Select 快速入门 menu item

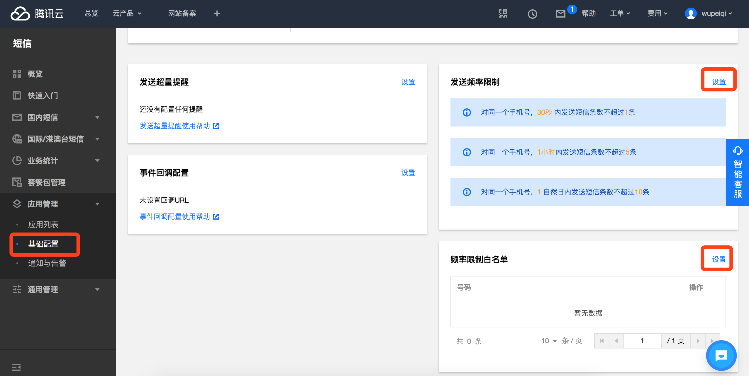(x=43, y=96)
